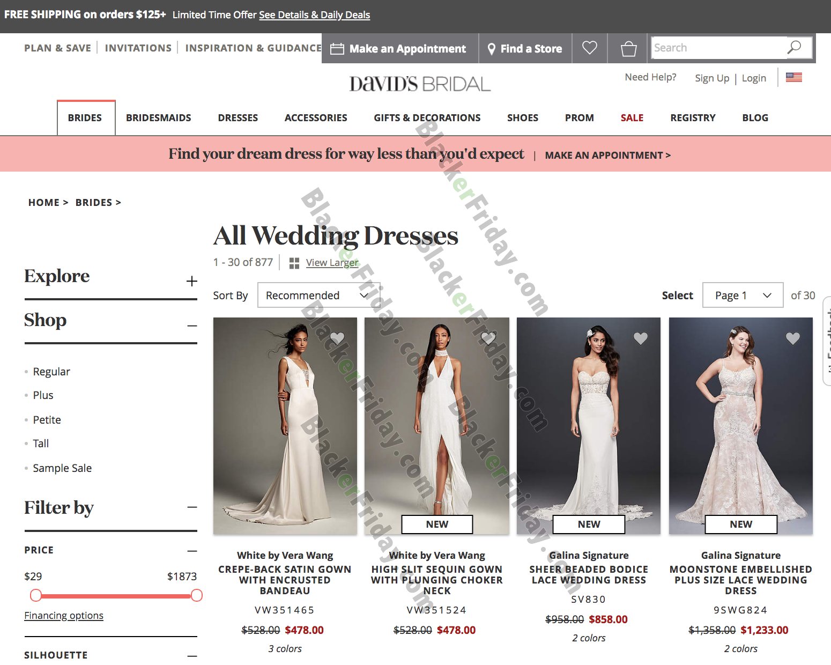Click the wishlist heart icon in header
Screen dimensions: 831x665
(589, 48)
